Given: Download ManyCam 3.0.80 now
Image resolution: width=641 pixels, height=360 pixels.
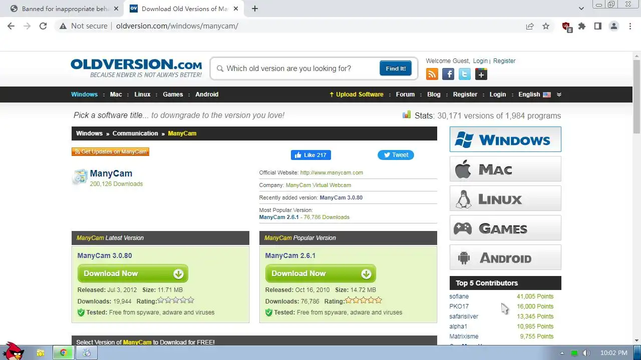Looking at the screenshot, I should tap(133, 273).
